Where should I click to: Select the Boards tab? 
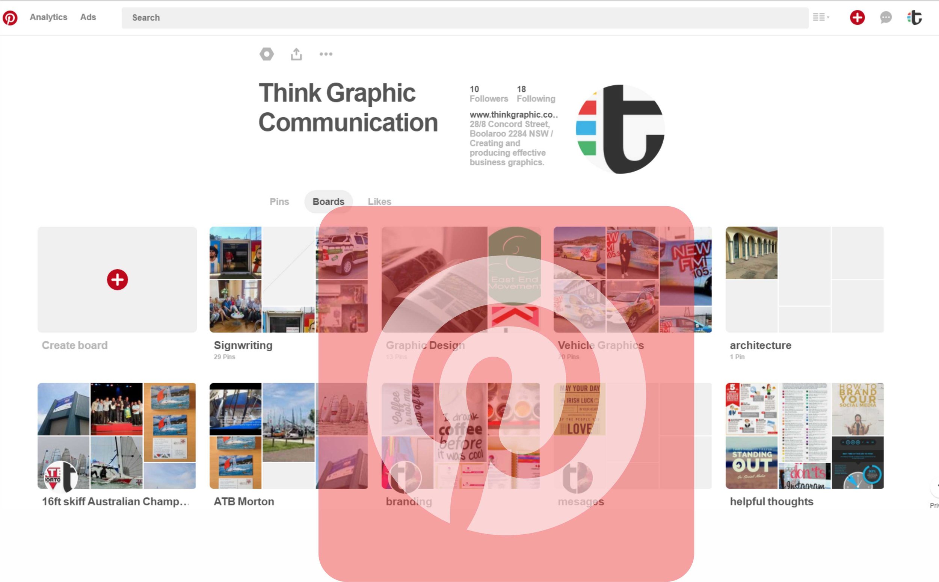coord(328,202)
